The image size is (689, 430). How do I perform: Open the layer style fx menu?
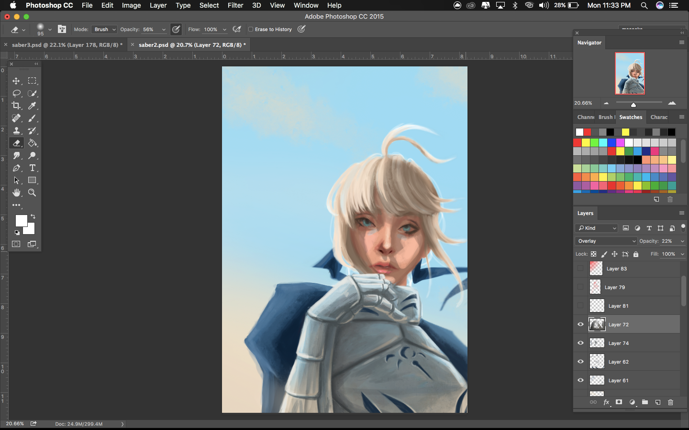coord(606,402)
